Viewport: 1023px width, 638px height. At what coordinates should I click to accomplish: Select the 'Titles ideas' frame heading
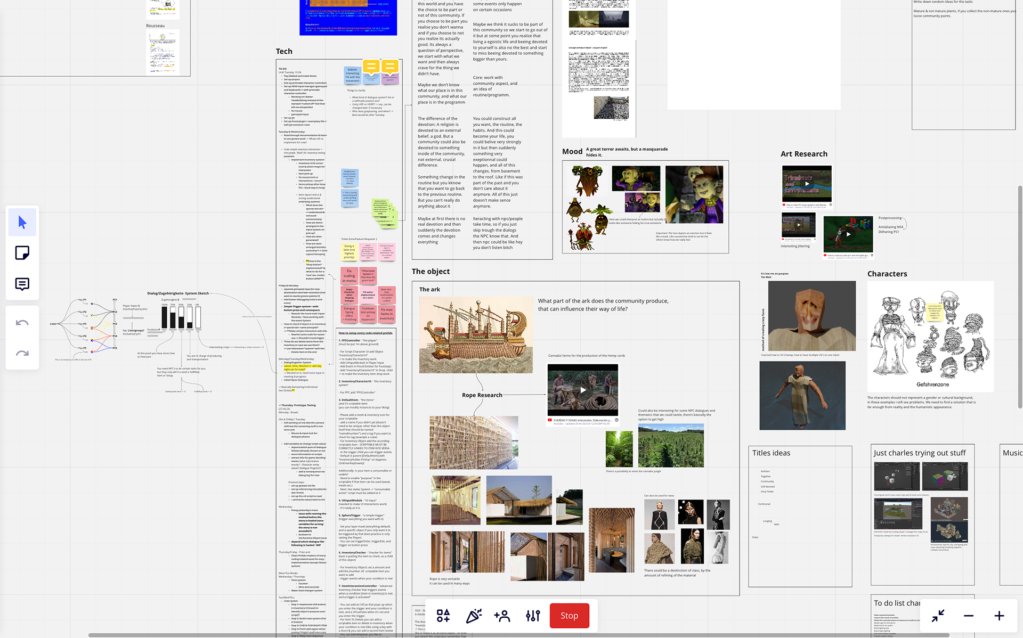click(771, 453)
